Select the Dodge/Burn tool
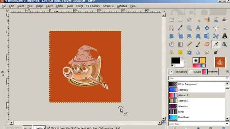Viewport: 230px width, 129px height. 216,52
